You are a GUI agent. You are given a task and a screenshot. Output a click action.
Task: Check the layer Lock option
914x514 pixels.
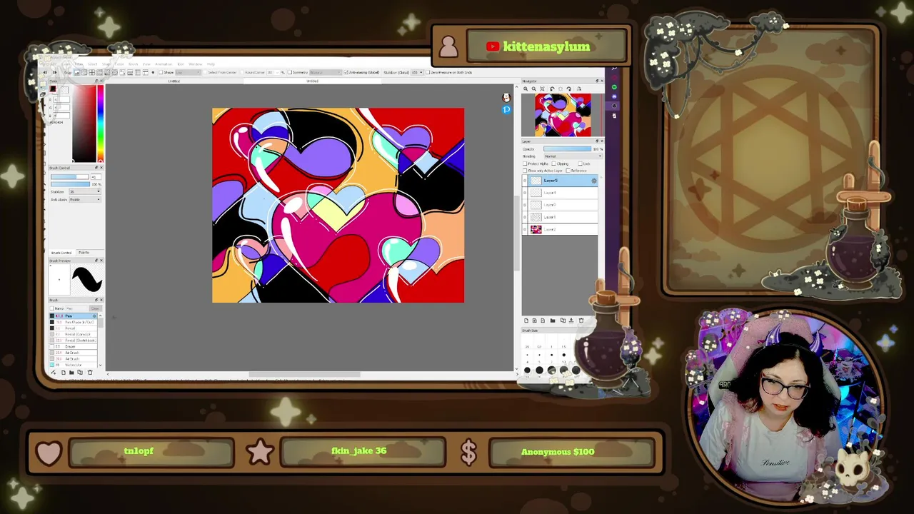point(580,163)
